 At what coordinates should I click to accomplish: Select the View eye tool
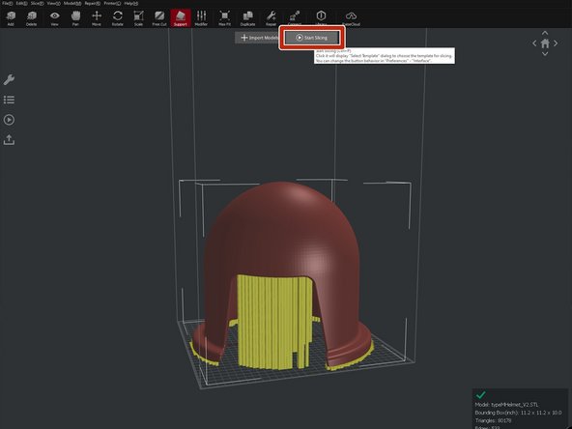tap(55, 17)
